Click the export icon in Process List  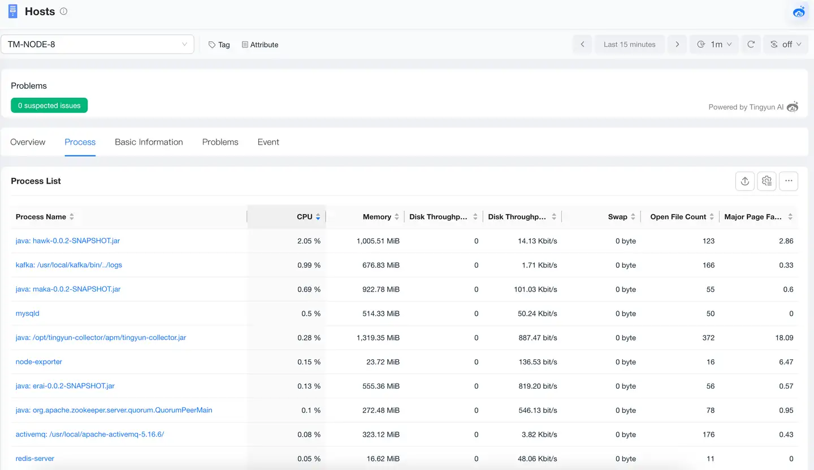click(x=744, y=181)
